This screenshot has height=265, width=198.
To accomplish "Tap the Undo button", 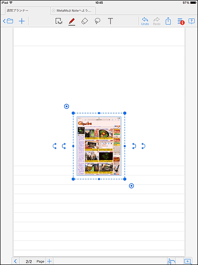I will click(145, 21).
